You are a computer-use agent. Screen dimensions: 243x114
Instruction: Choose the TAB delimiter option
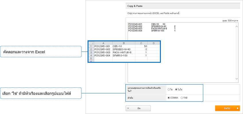coord(182,98)
